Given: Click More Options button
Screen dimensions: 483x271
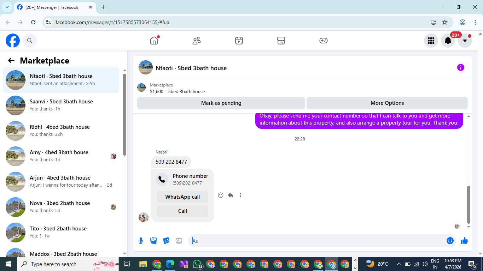Looking at the screenshot, I should [x=387, y=103].
